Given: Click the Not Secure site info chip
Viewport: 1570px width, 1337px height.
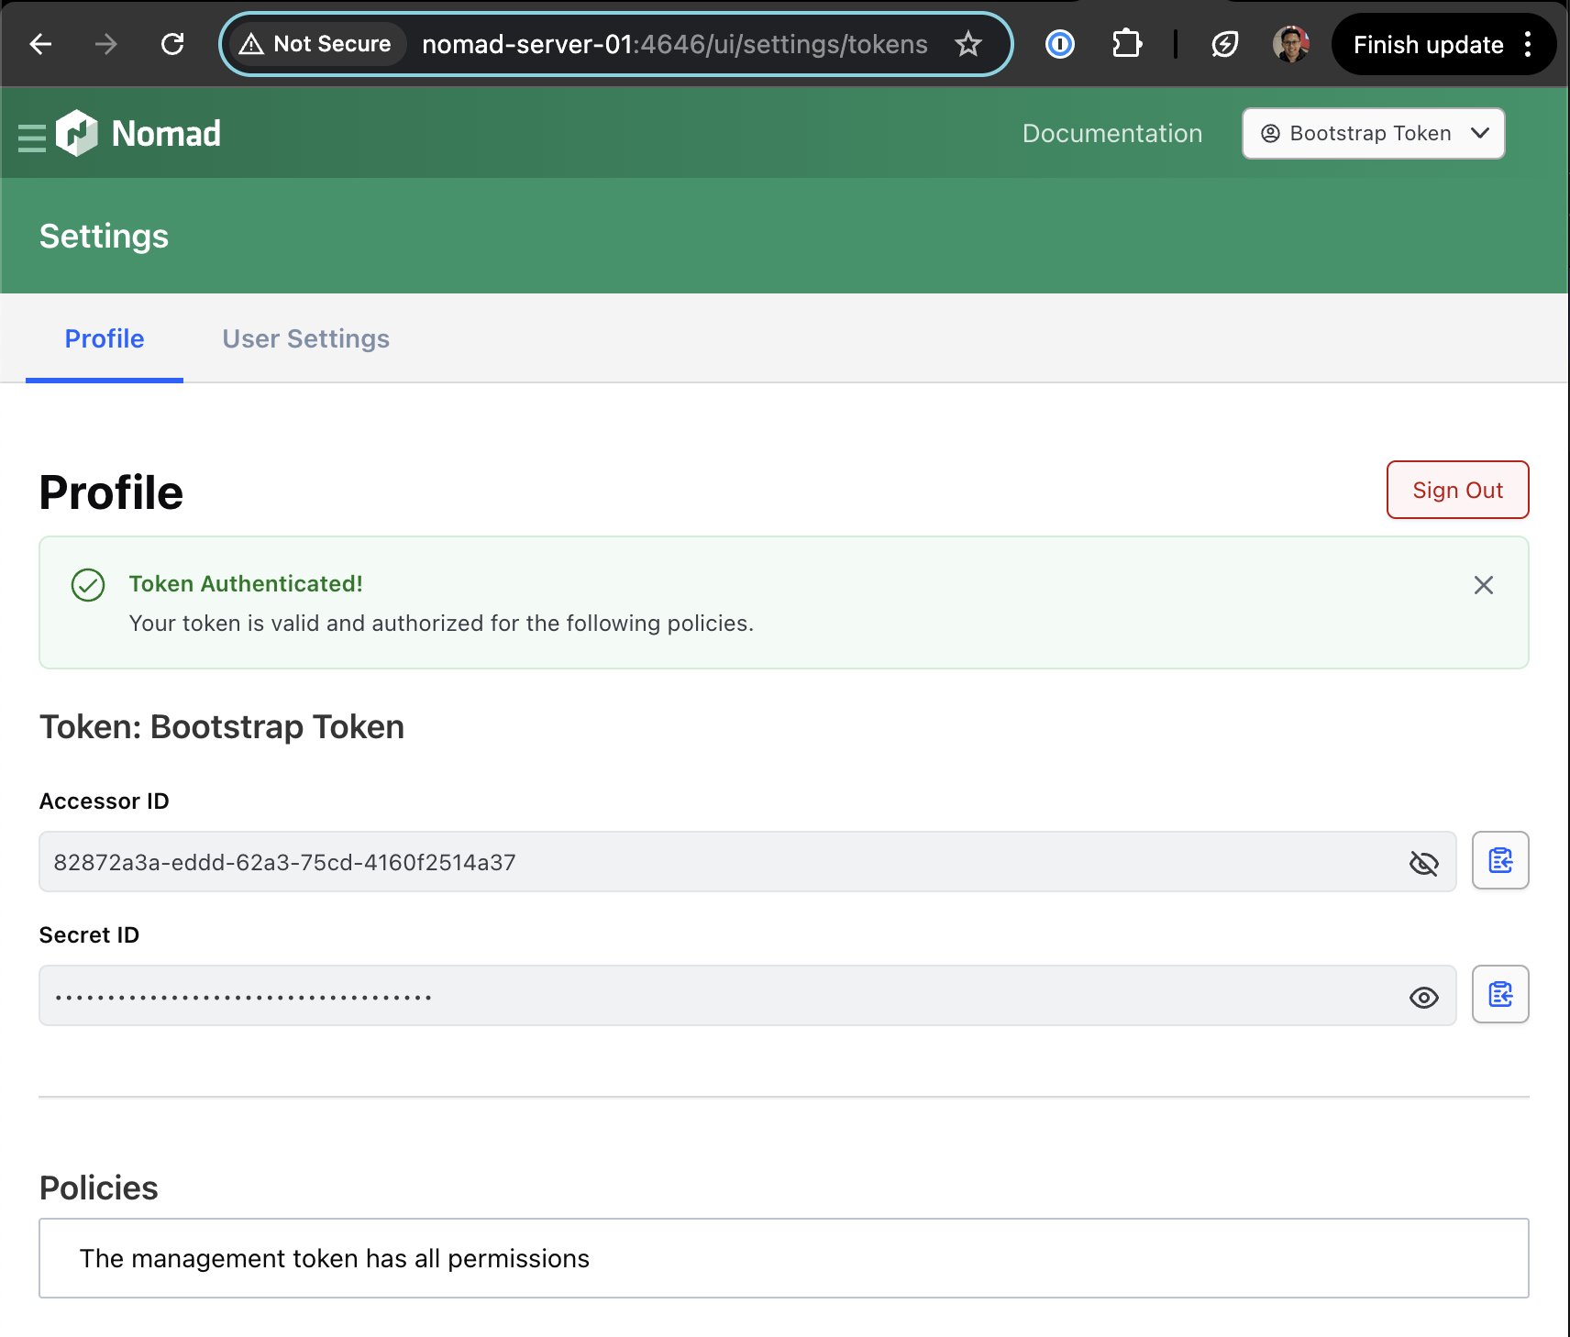Looking at the screenshot, I should 315,44.
